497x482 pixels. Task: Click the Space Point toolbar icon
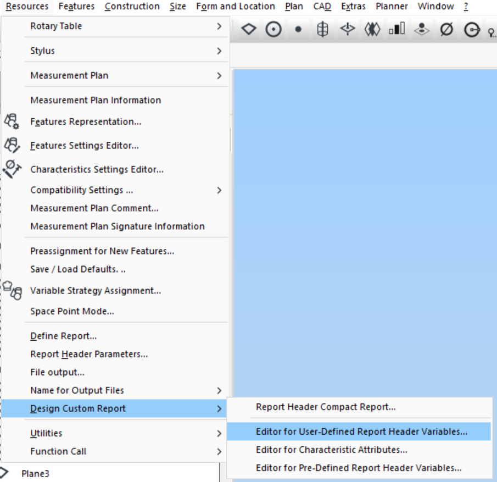click(348, 29)
